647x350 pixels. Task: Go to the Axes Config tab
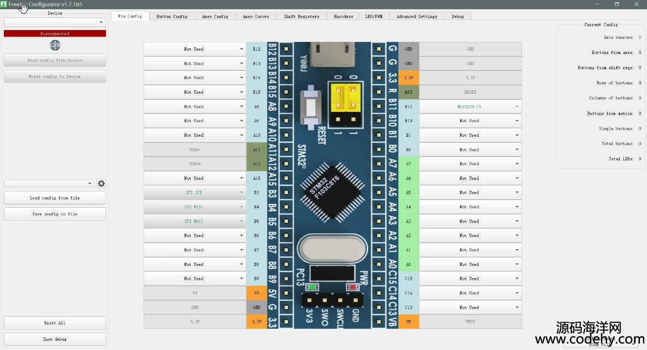point(215,16)
